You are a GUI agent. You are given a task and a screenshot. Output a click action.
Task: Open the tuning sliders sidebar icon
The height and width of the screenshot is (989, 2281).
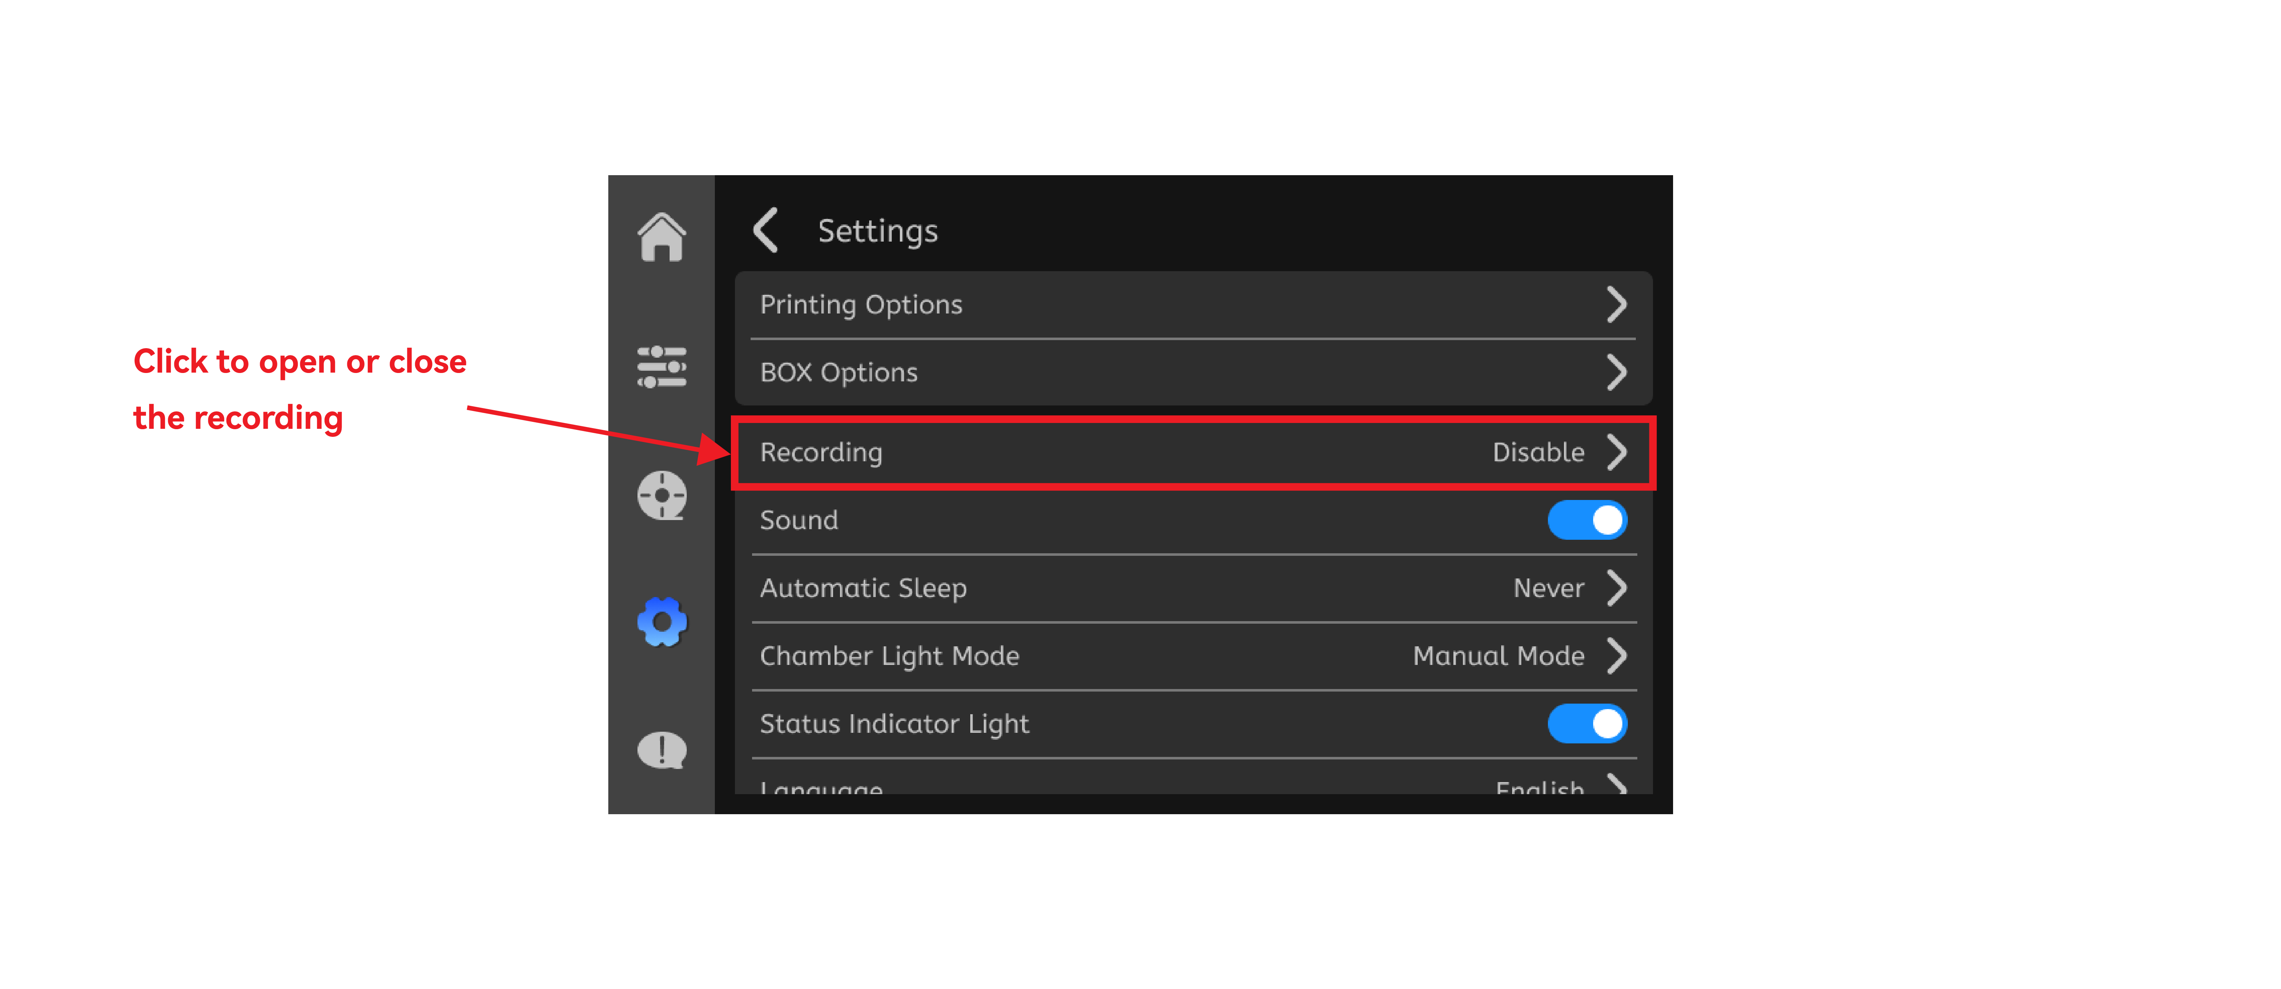(662, 366)
